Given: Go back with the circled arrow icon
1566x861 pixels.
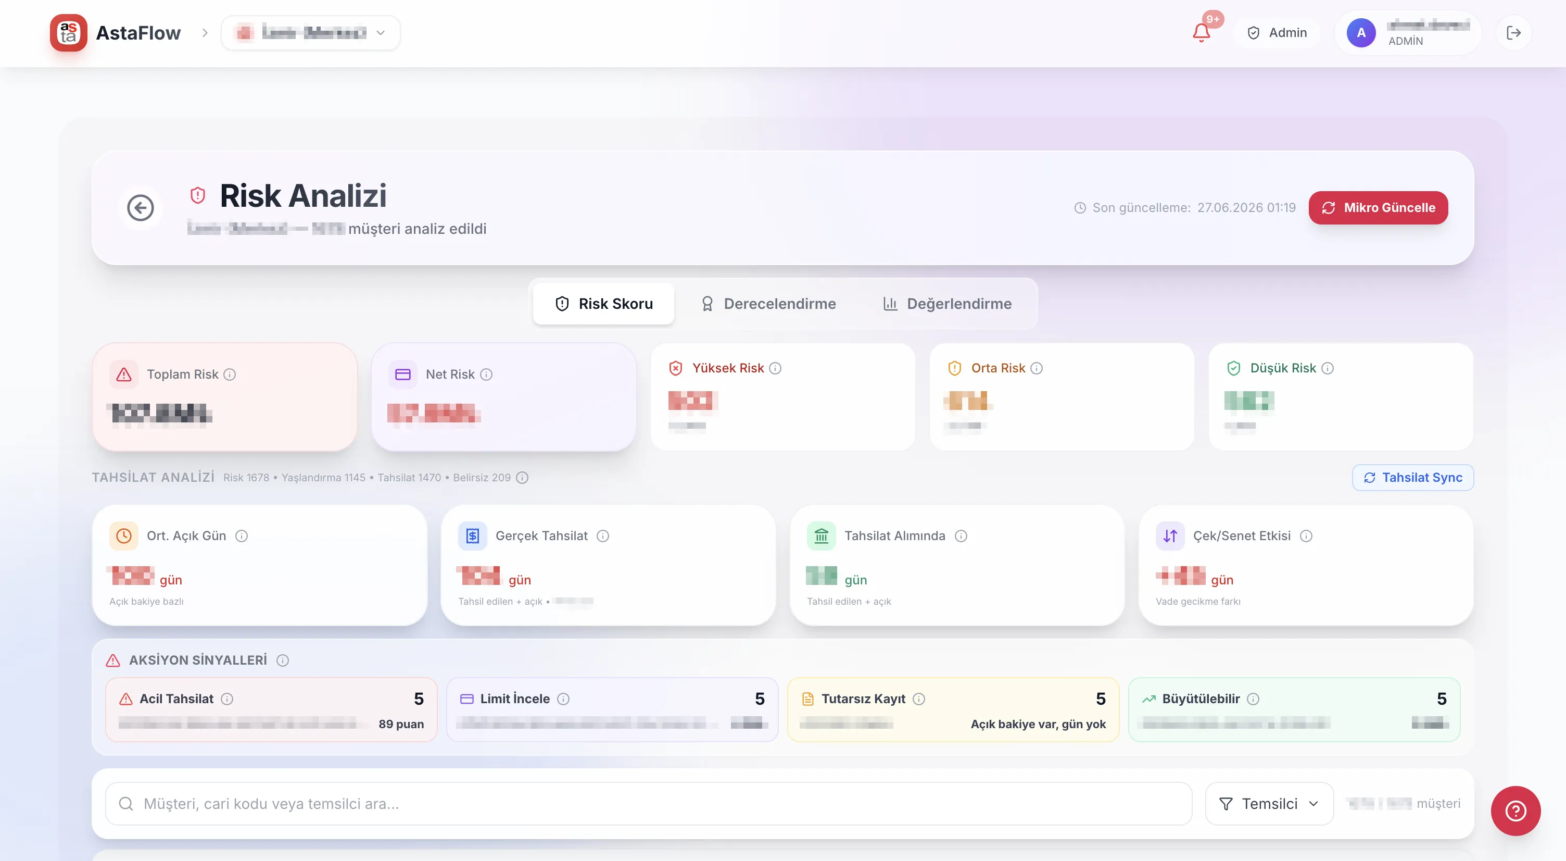Looking at the screenshot, I should tap(141, 208).
